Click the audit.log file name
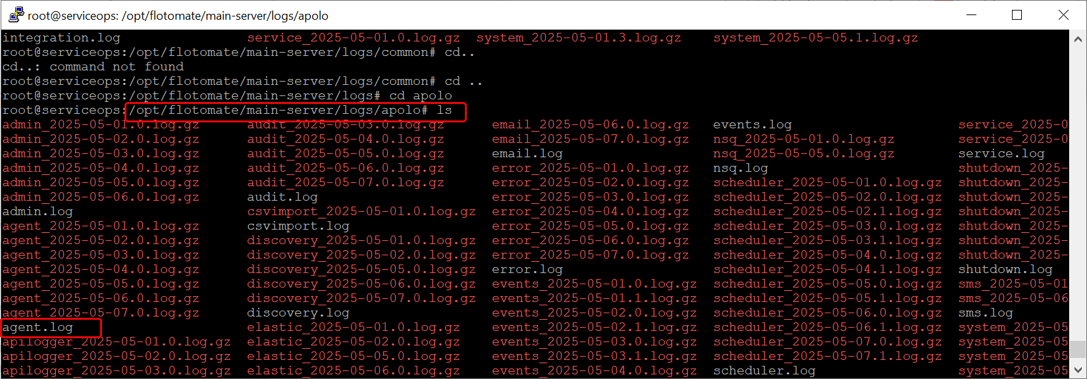This screenshot has height=379, width=1087. (x=282, y=197)
